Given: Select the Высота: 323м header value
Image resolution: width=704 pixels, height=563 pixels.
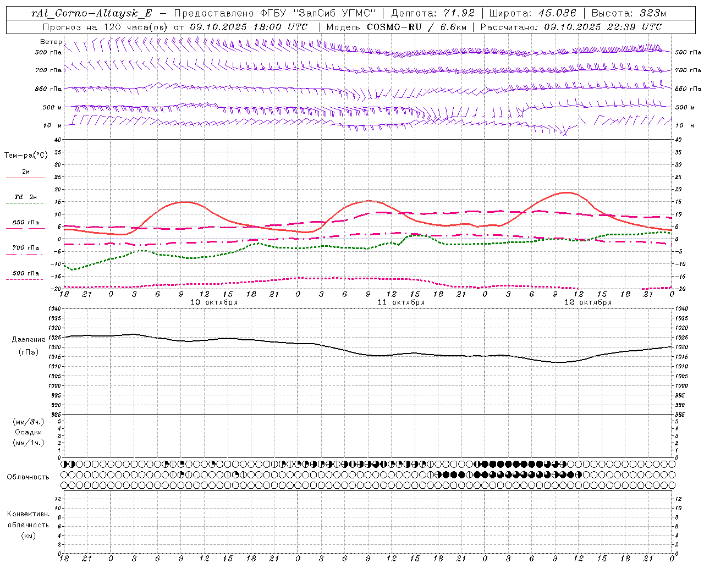Looking at the screenshot, I should pos(628,13).
